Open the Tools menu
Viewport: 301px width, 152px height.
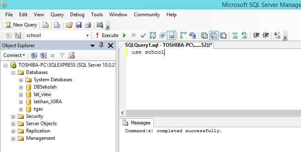97,15
